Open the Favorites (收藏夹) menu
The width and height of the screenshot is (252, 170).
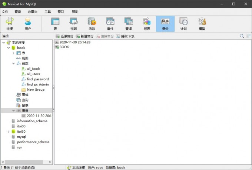(33, 12)
